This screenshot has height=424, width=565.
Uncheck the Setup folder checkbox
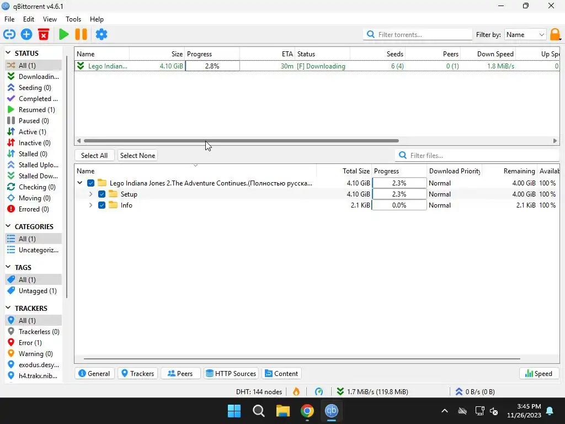coord(102,194)
